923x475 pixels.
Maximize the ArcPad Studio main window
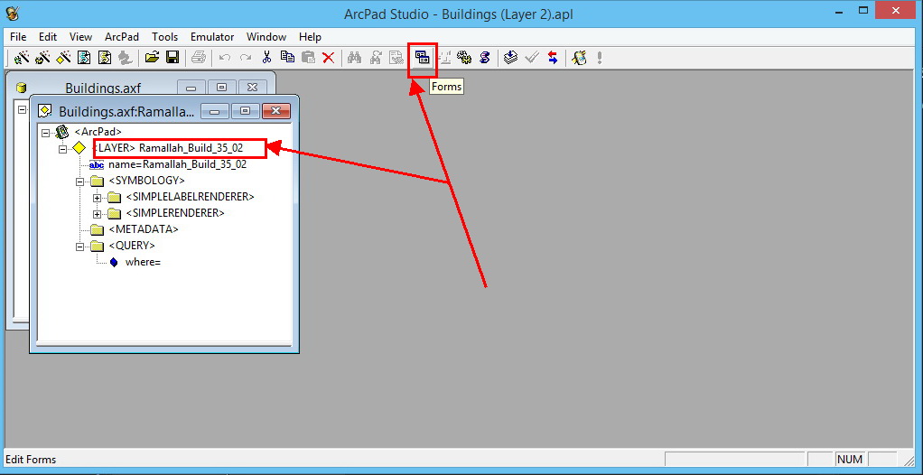click(863, 11)
